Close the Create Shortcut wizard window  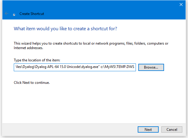click(x=181, y=4)
